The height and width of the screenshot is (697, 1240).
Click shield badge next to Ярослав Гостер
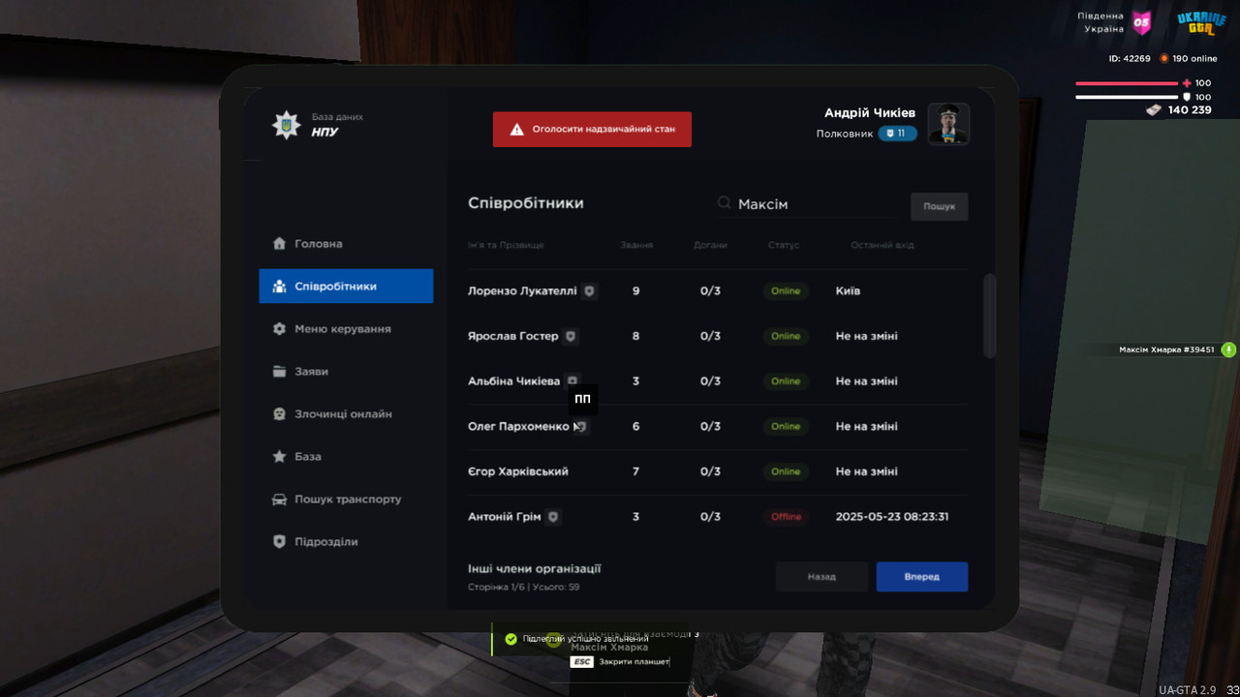571,336
